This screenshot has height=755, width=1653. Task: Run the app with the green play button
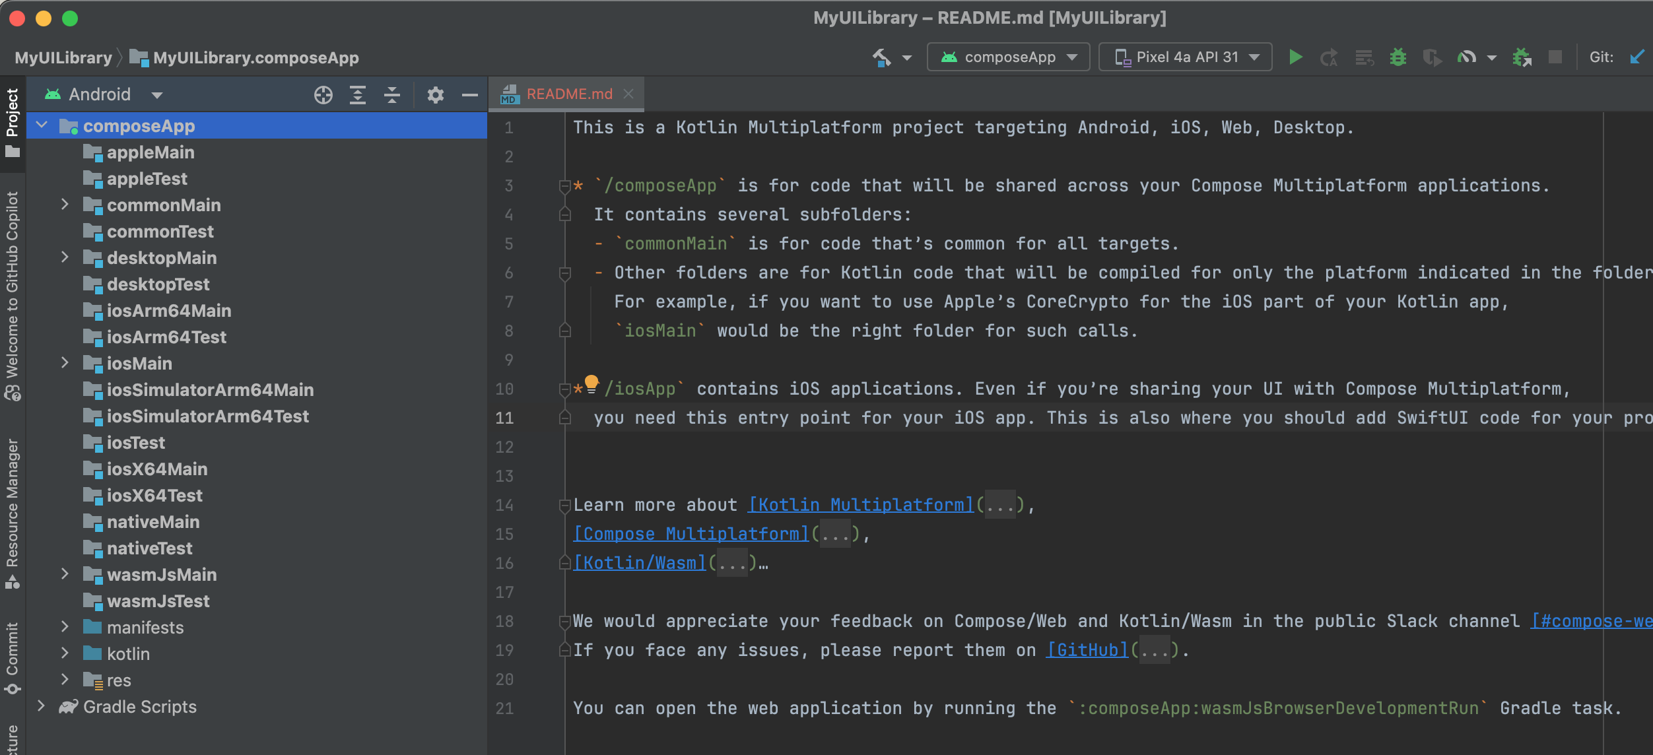[x=1295, y=57]
